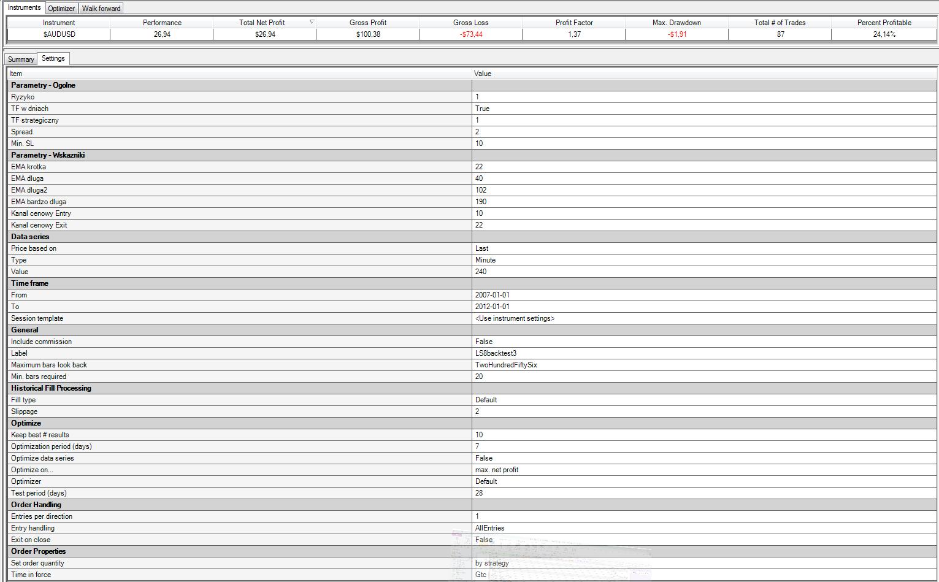Screen dimensions: 939x582
Task: Click the trades count 87
Action: 780,34
